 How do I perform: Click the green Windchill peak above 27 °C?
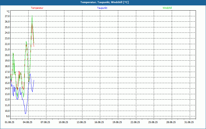click(32, 15)
